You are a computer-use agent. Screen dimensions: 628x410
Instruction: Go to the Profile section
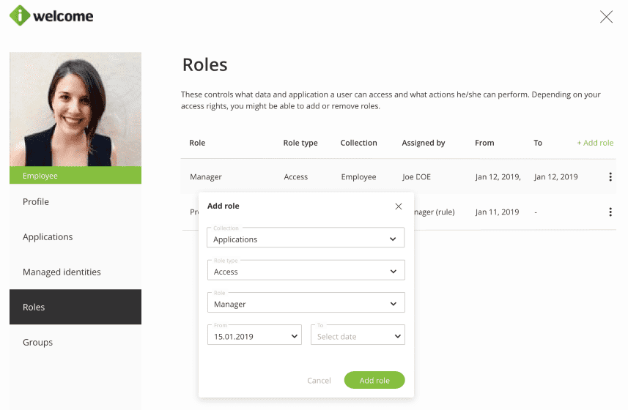coord(36,202)
